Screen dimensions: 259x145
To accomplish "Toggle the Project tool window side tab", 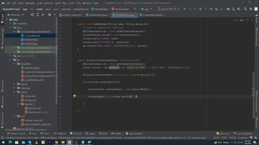I will coord(2,18).
